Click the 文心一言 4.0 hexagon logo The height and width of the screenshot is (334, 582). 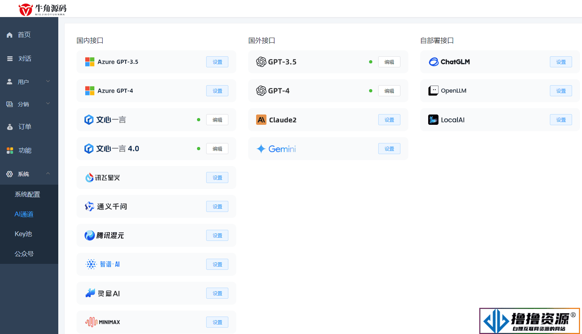point(89,149)
